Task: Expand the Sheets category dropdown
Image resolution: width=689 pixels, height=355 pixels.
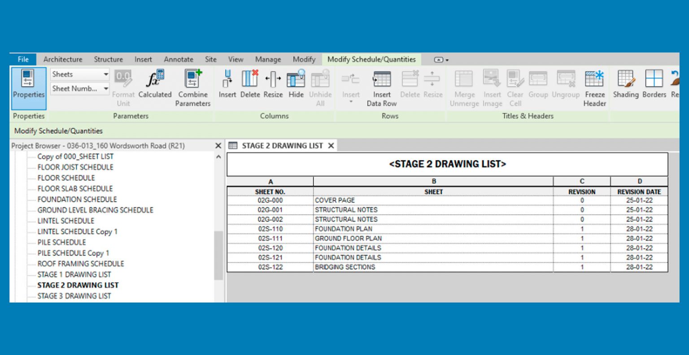Action: coord(106,74)
